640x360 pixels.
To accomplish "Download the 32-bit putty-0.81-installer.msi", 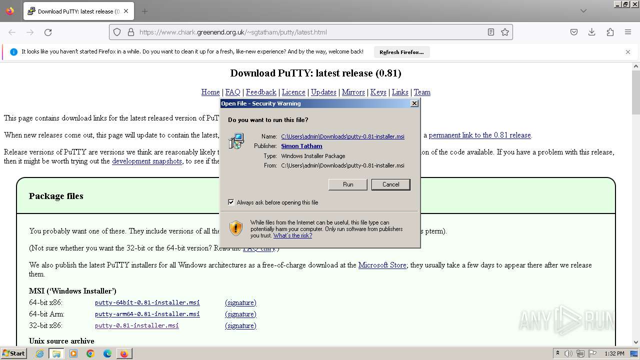I will [137, 325].
